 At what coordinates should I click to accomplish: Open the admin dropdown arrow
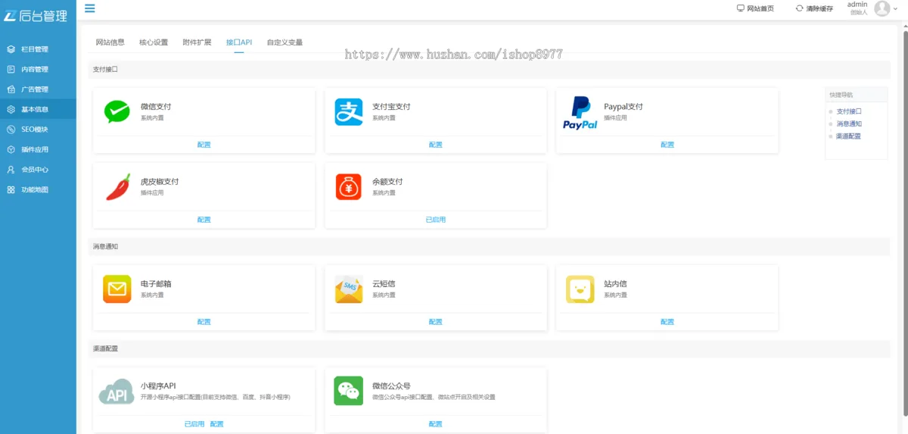coord(897,9)
